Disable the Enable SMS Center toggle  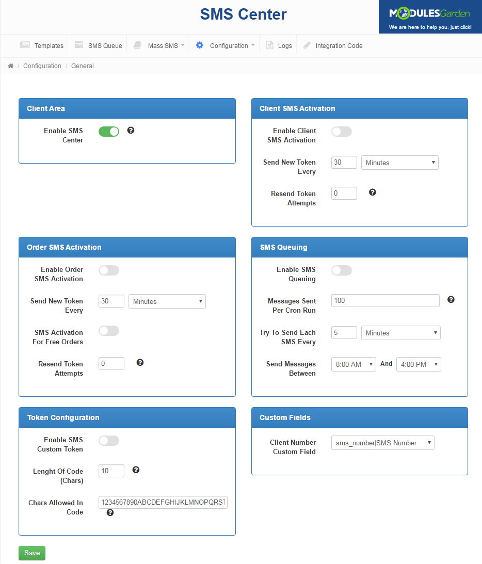tap(109, 132)
